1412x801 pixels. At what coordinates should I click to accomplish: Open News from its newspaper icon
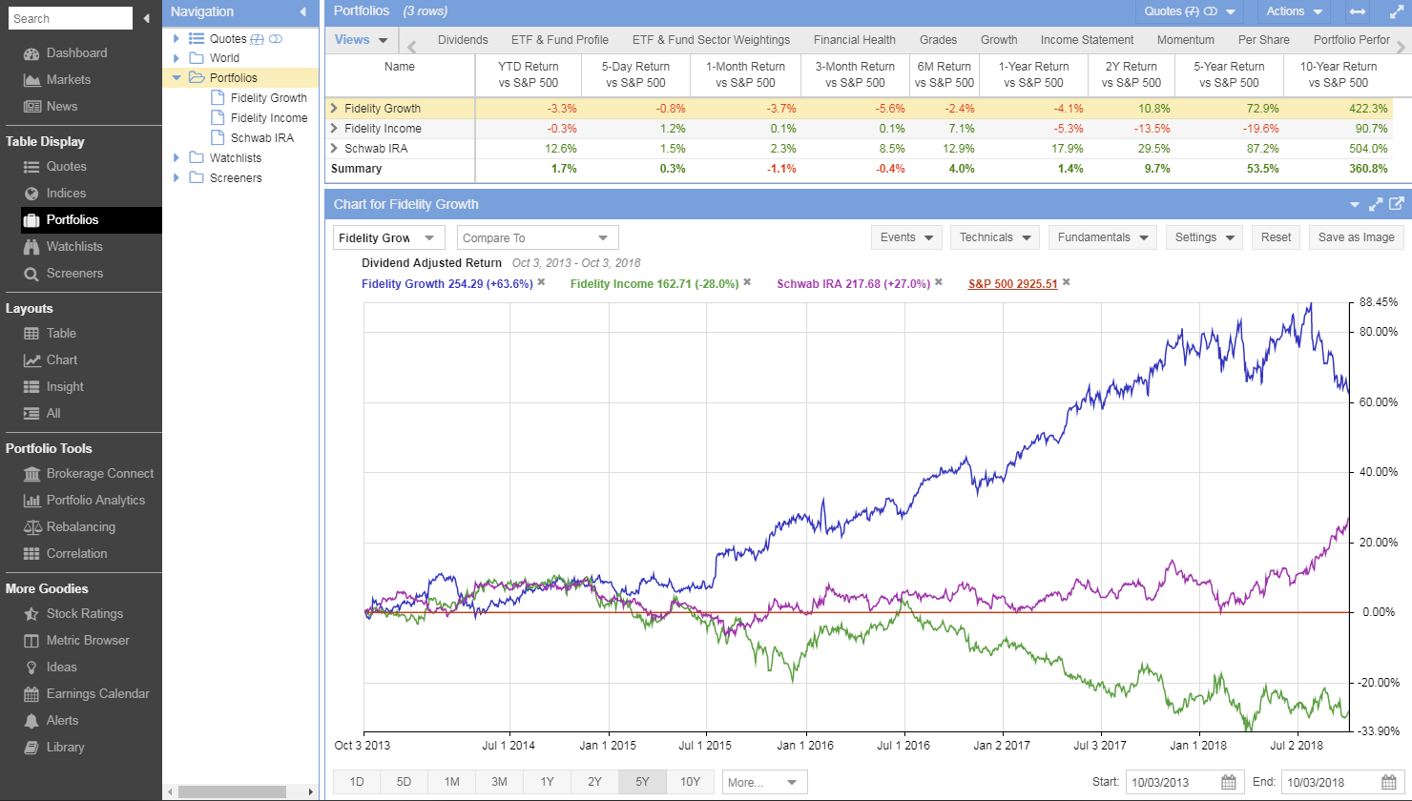coord(31,107)
